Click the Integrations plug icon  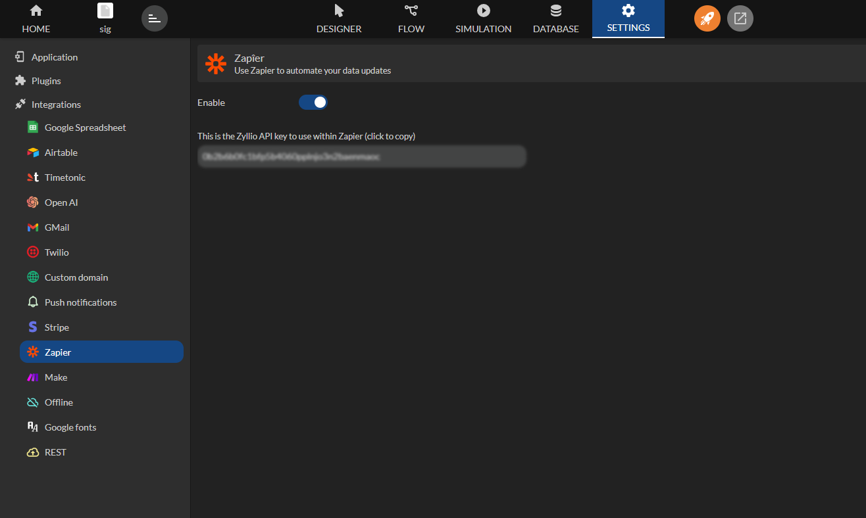pyautogui.click(x=20, y=105)
